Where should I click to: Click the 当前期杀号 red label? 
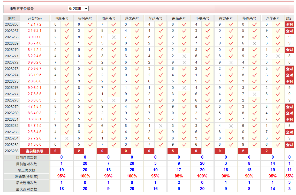coord(35,151)
